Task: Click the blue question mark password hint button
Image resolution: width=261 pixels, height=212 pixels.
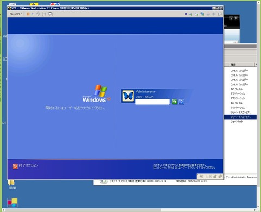Action: coord(181,102)
